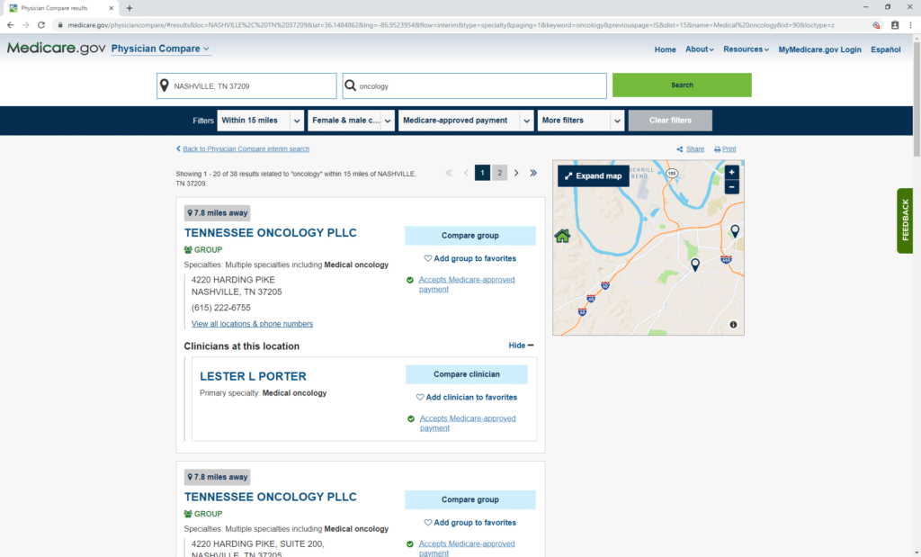Go to Home in navigation

[x=665, y=49]
